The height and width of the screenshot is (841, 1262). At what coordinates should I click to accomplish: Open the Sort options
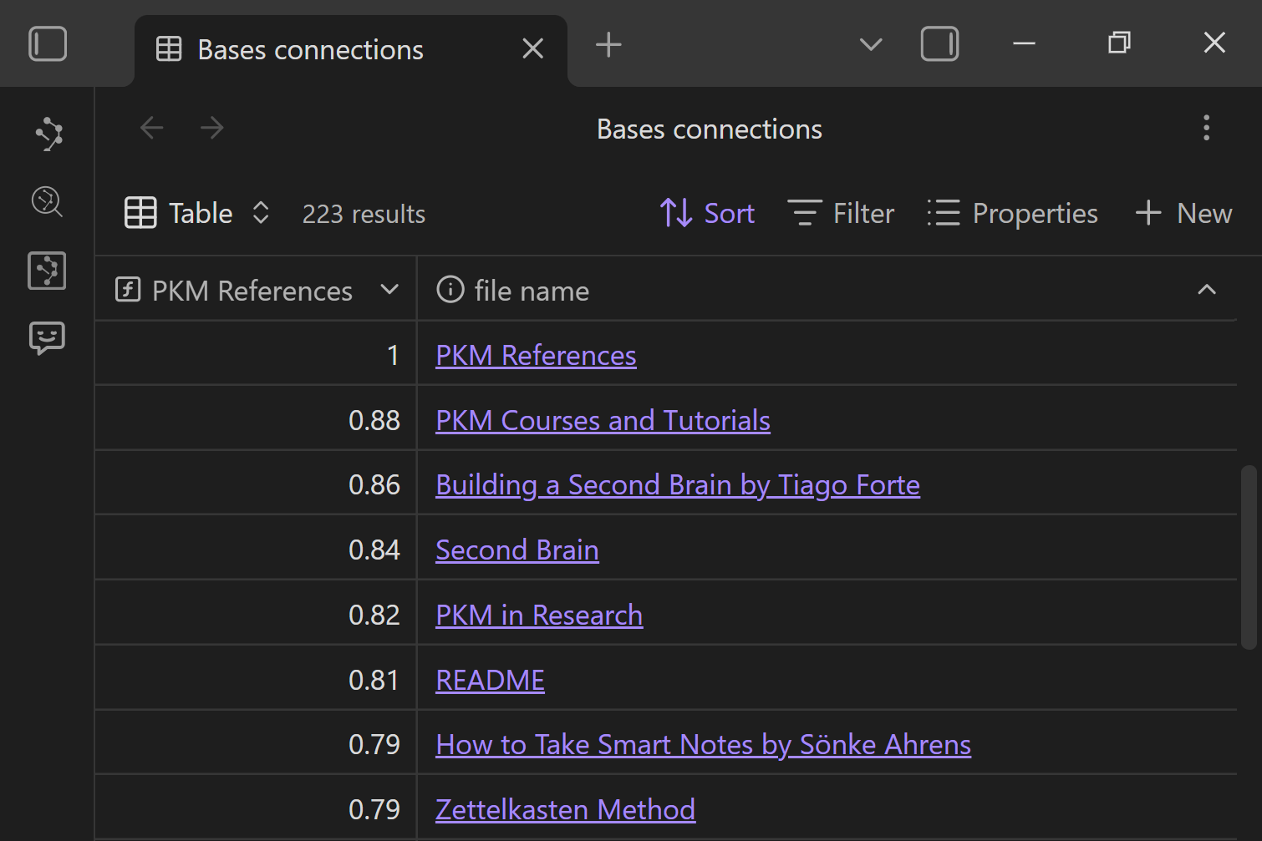(x=707, y=214)
